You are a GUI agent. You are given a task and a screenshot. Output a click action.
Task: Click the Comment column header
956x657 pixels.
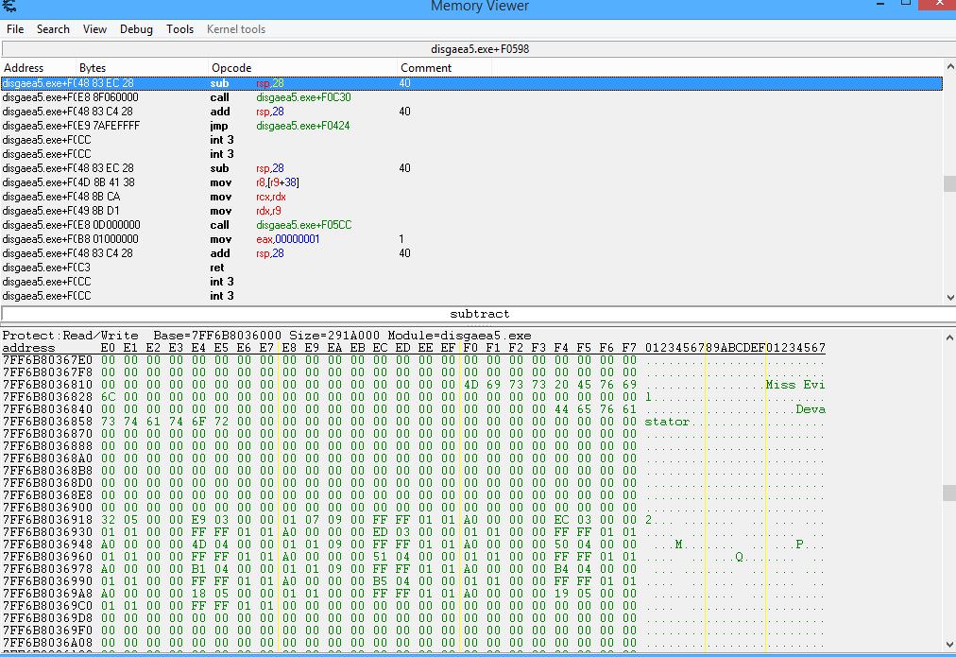click(444, 68)
